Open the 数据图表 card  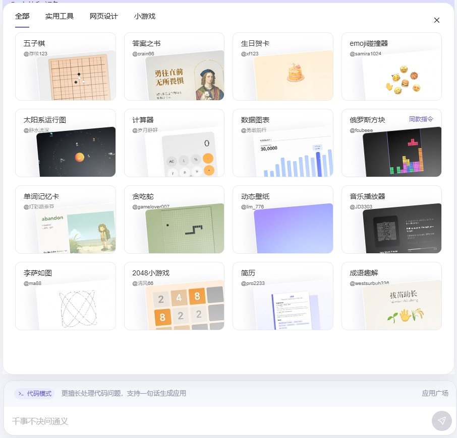283,143
